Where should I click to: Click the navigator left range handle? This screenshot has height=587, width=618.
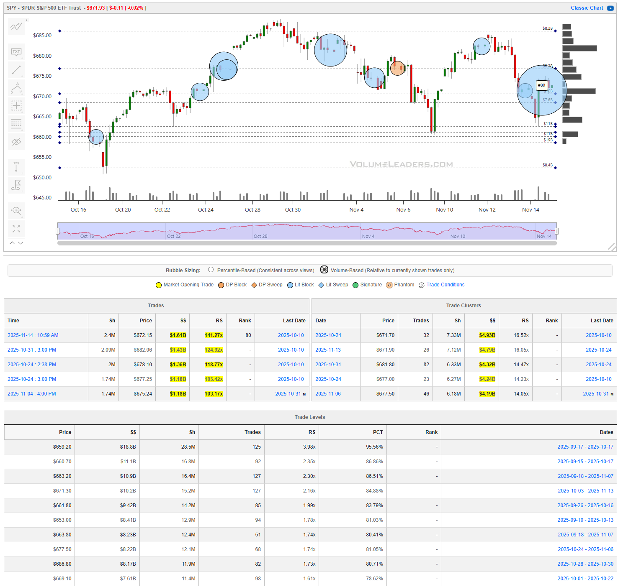coord(57,231)
